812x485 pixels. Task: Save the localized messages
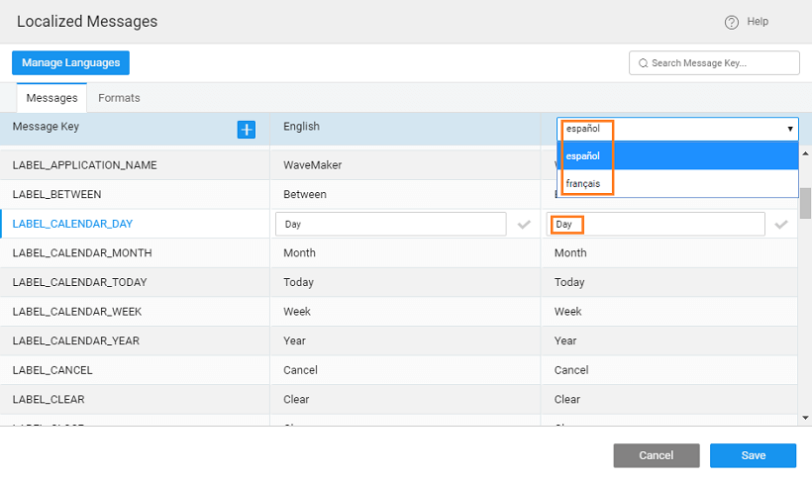click(x=753, y=455)
